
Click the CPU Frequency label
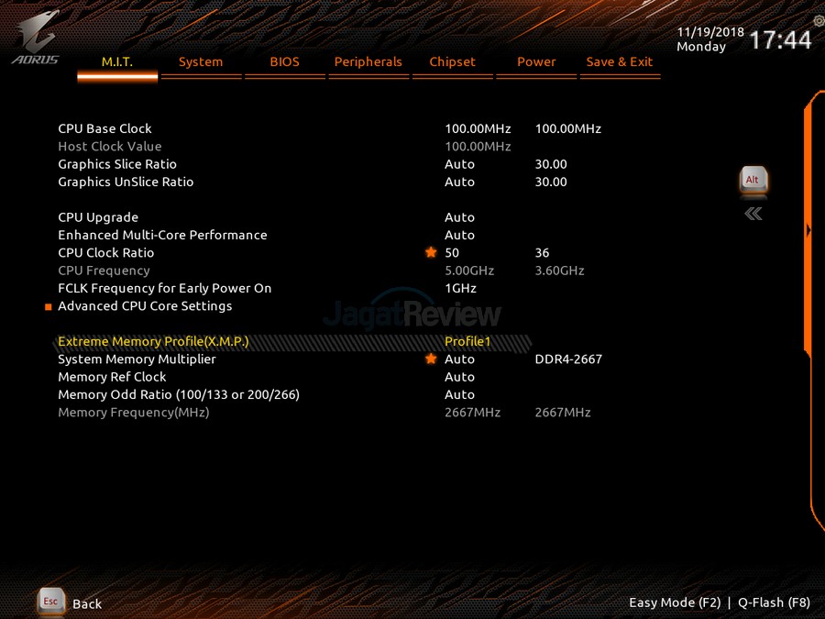[104, 271]
